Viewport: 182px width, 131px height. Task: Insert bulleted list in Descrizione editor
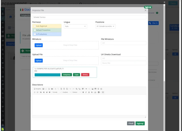pyautogui.click(x=38, y=92)
